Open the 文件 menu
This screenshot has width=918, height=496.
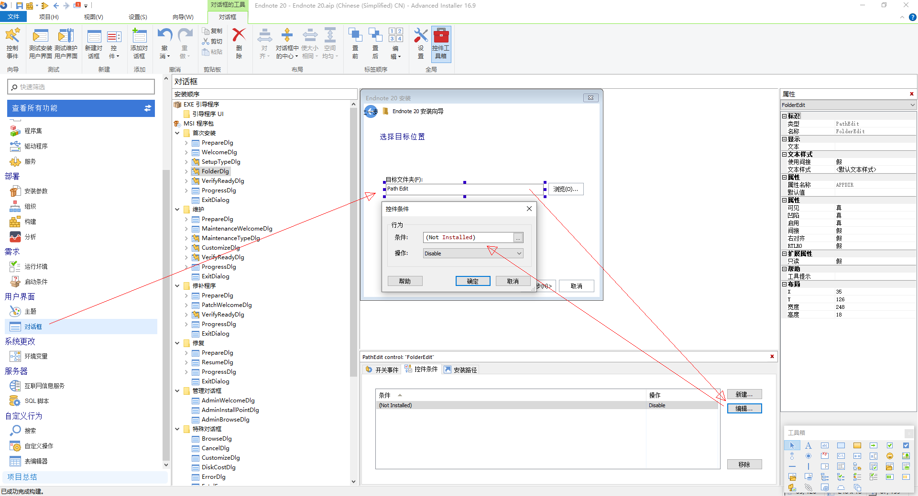click(13, 17)
